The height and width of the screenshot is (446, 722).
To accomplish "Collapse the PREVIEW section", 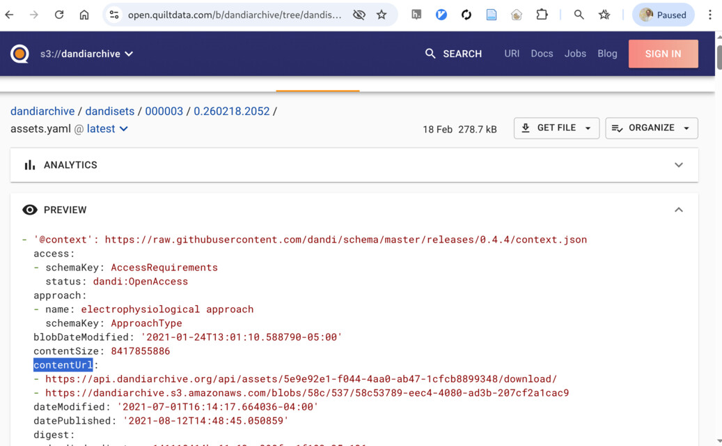I will click(x=678, y=210).
